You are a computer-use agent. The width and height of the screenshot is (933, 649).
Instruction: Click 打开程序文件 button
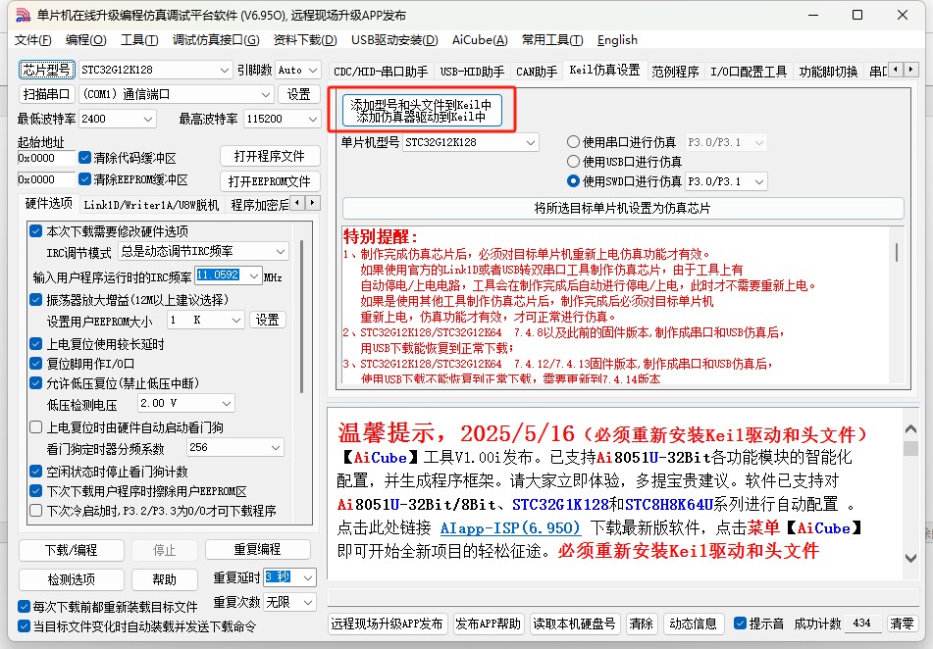tap(270, 156)
